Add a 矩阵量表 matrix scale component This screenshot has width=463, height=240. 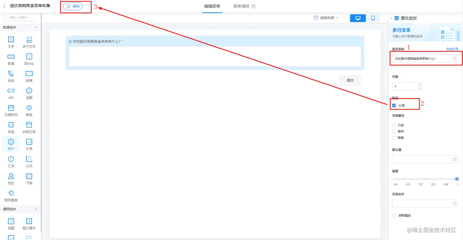pos(11,196)
